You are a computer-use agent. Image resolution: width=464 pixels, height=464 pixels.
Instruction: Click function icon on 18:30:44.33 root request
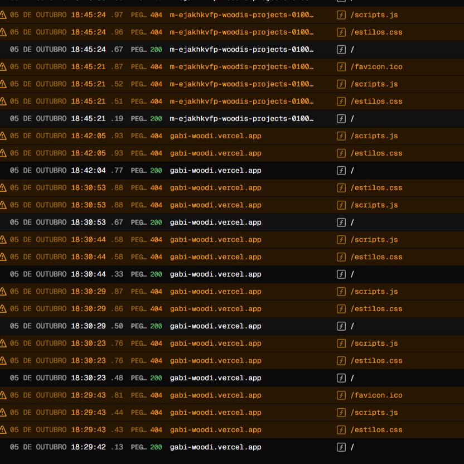(341, 274)
